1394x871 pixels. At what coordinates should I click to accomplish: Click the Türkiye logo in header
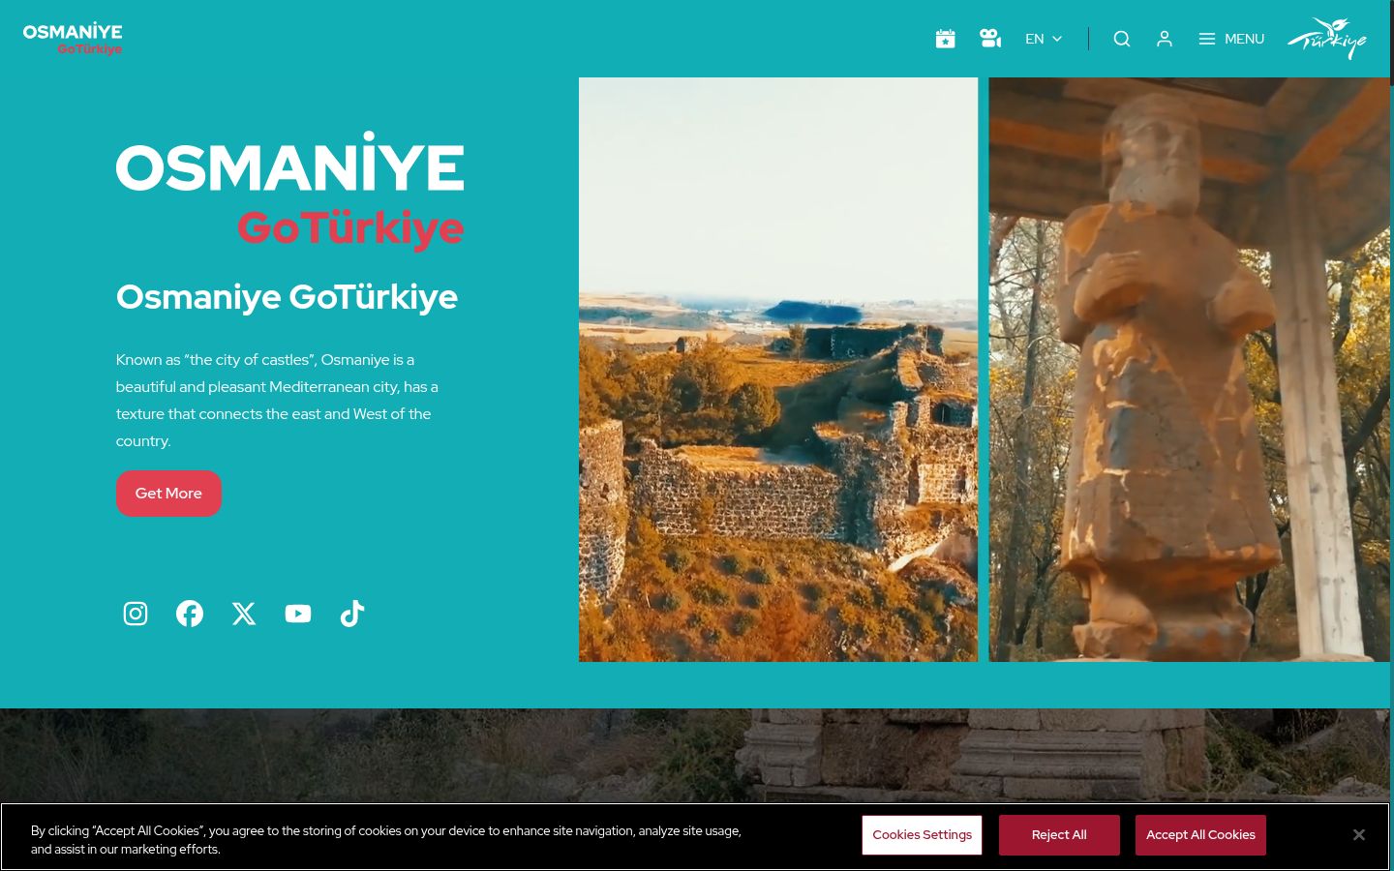click(x=1327, y=39)
